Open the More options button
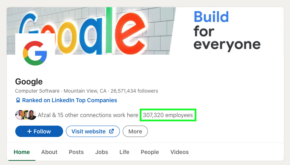 click(135, 131)
